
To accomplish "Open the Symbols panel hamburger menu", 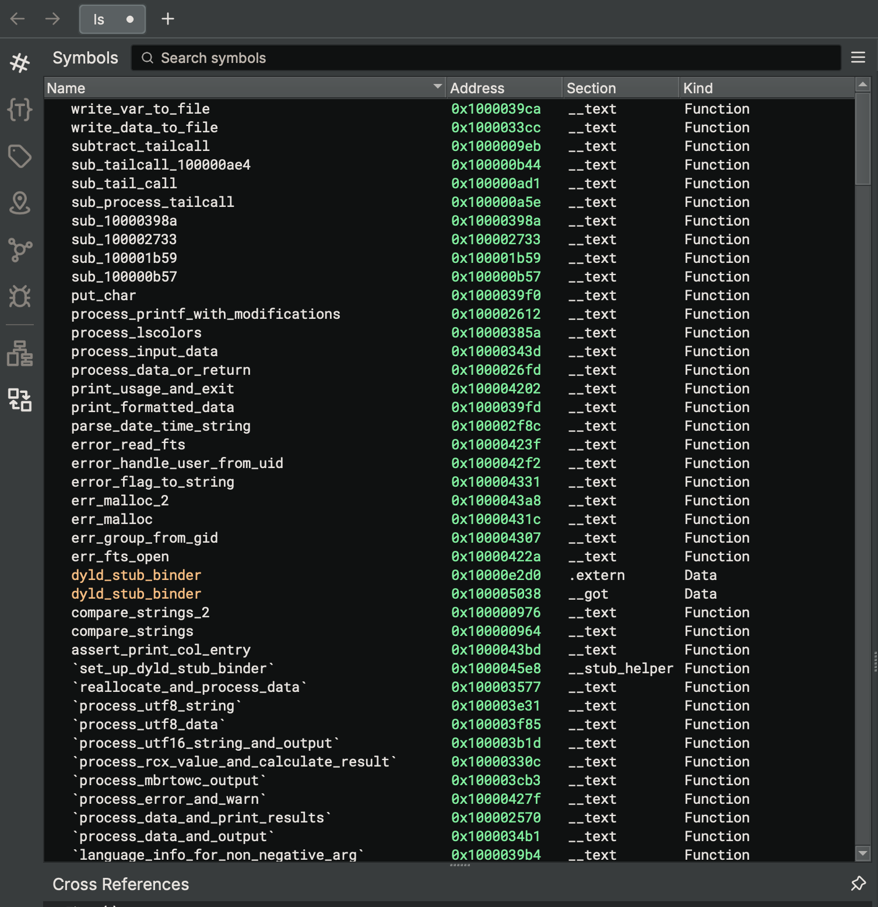I will click(x=858, y=57).
